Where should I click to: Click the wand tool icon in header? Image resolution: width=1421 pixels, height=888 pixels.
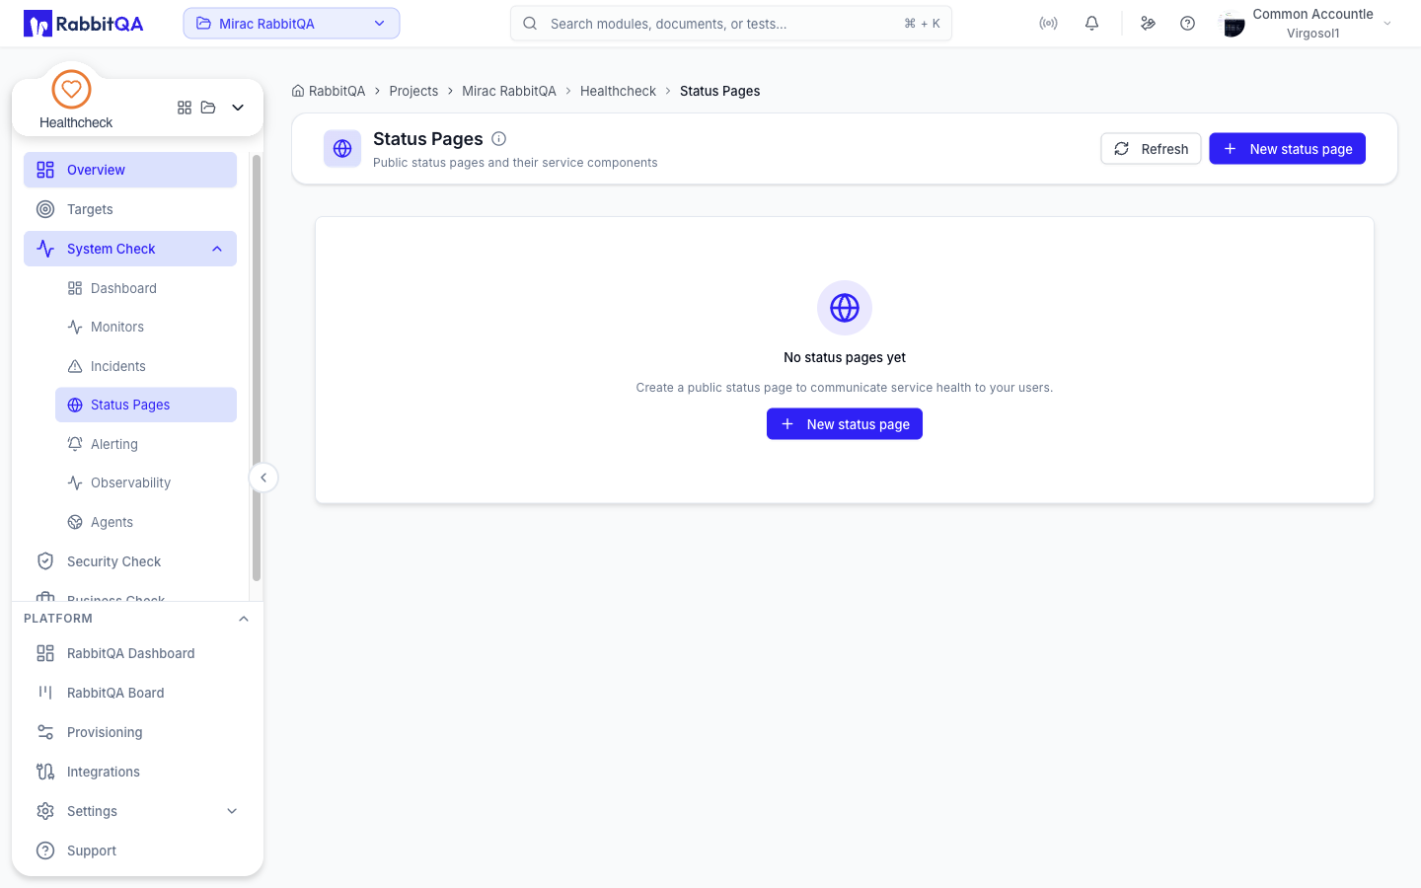tap(1148, 24)
